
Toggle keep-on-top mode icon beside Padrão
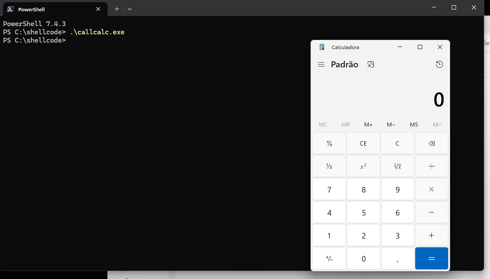371,64
